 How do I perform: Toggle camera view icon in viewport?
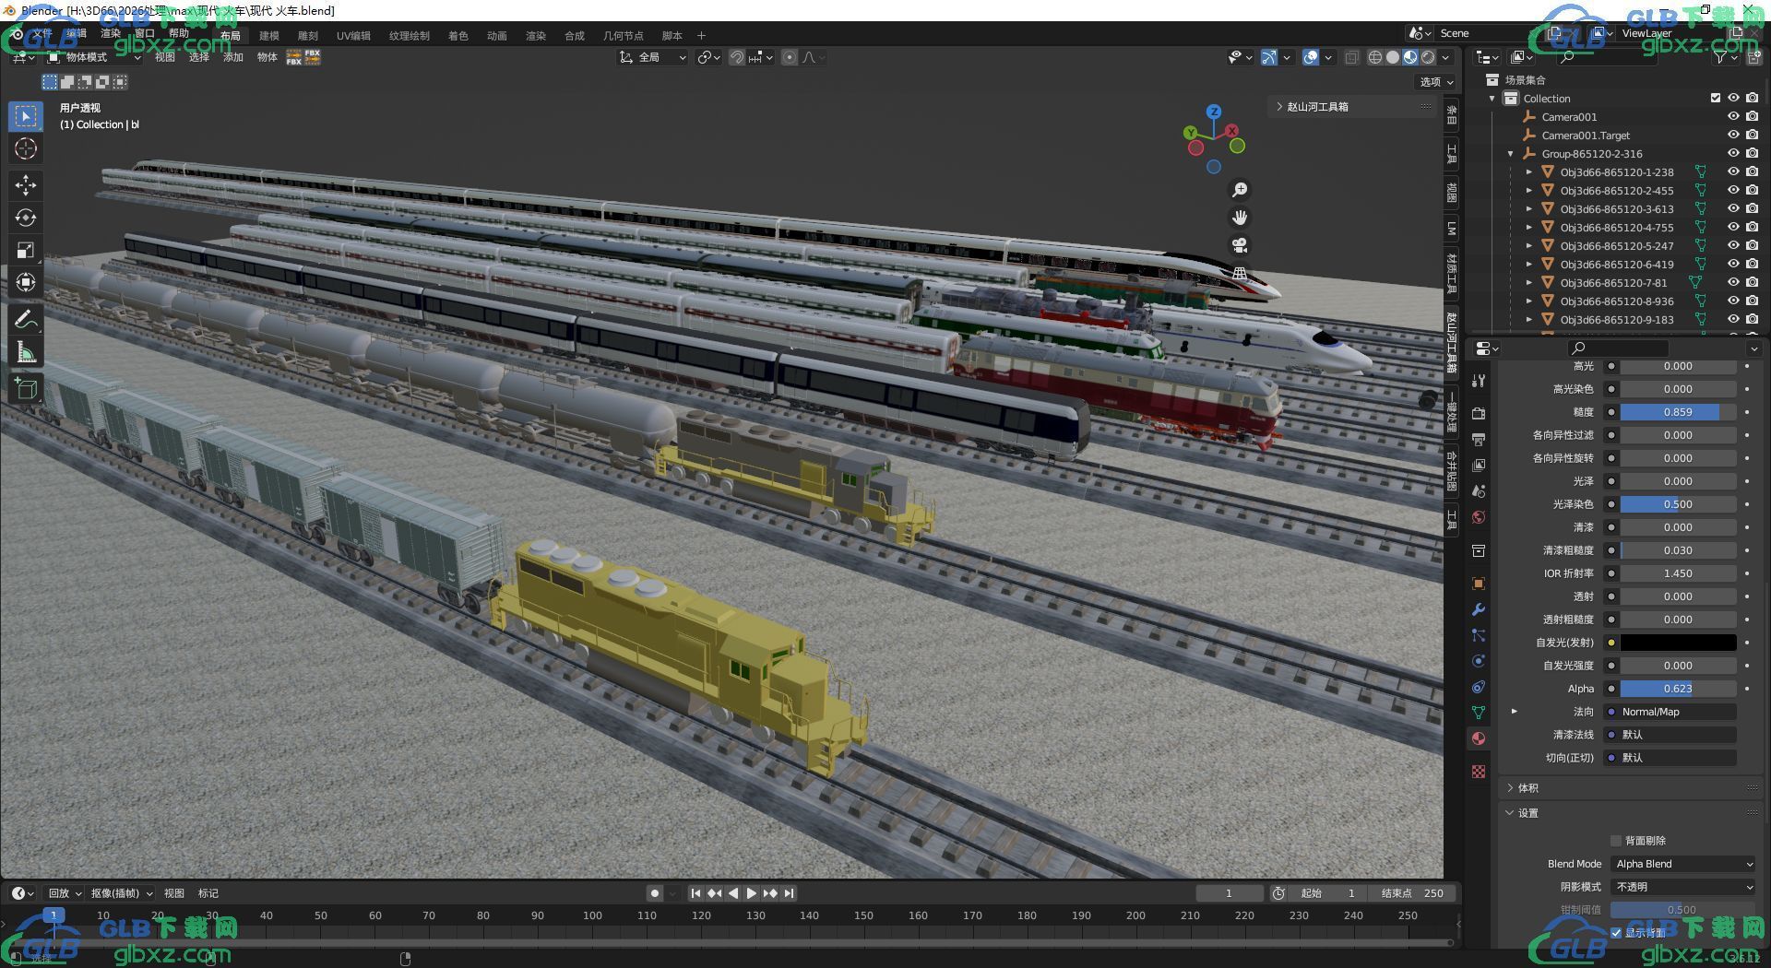click(1240, 245)
